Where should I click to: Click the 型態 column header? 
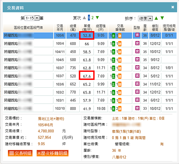click(x=137, y=28)
